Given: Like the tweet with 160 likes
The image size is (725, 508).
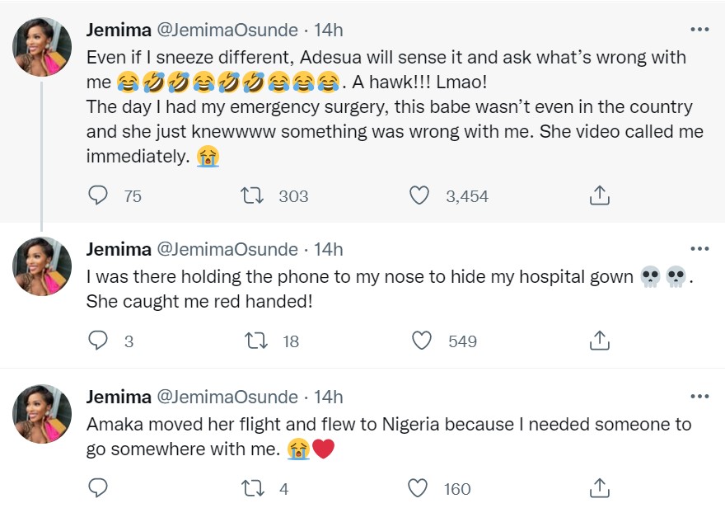Looking at the screenshot, I should click(418, 488).
